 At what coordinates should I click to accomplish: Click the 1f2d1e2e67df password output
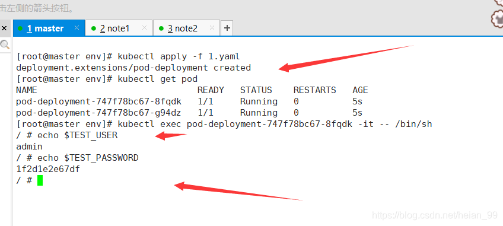(x=48, y=169)
